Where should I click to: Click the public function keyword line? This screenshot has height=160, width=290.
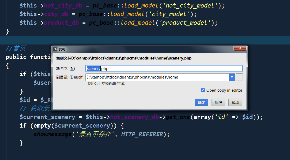[x=28, y=57]
